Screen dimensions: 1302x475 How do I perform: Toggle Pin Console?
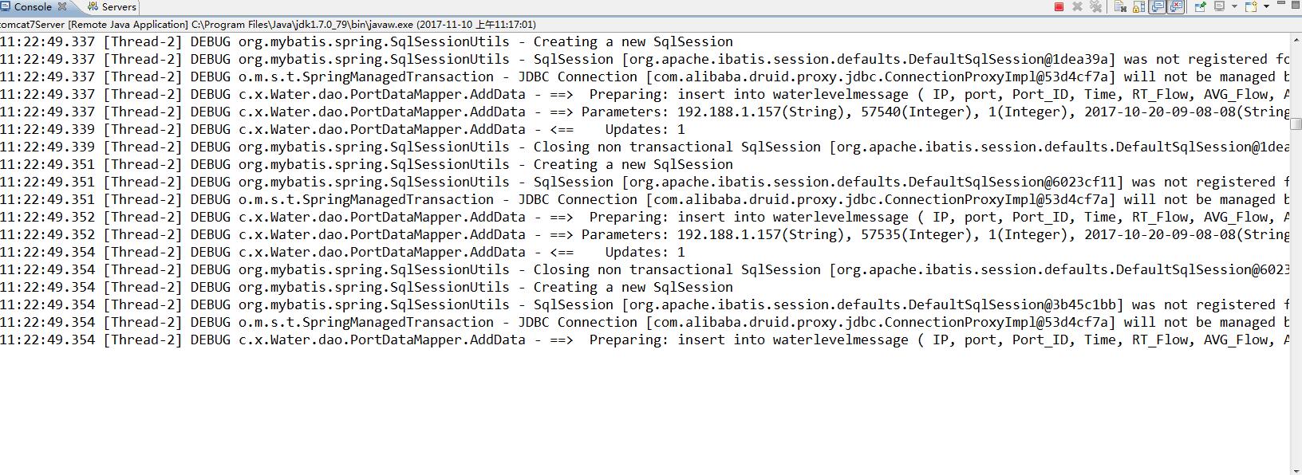point(1200,6)
